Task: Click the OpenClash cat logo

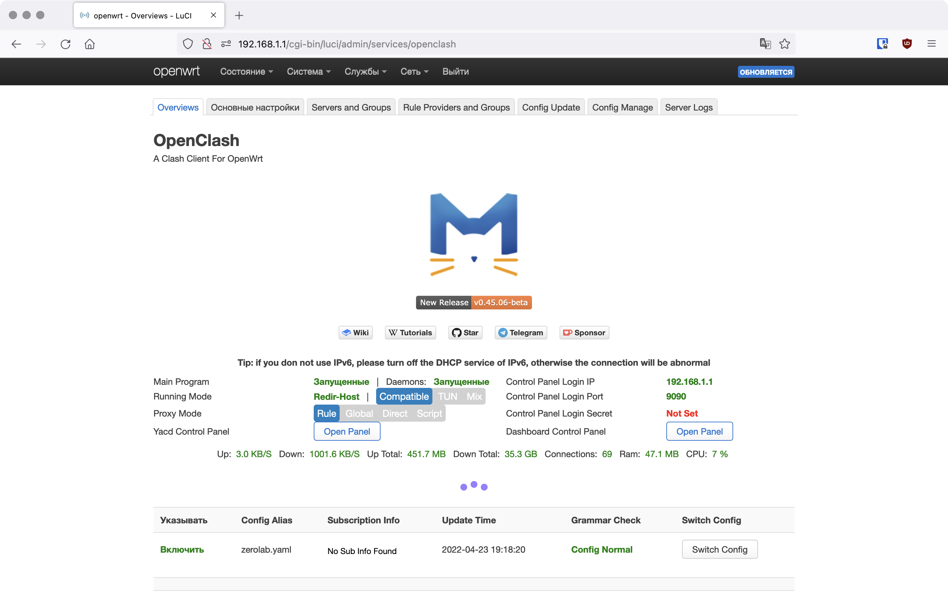Action: (x=474, y=234)
